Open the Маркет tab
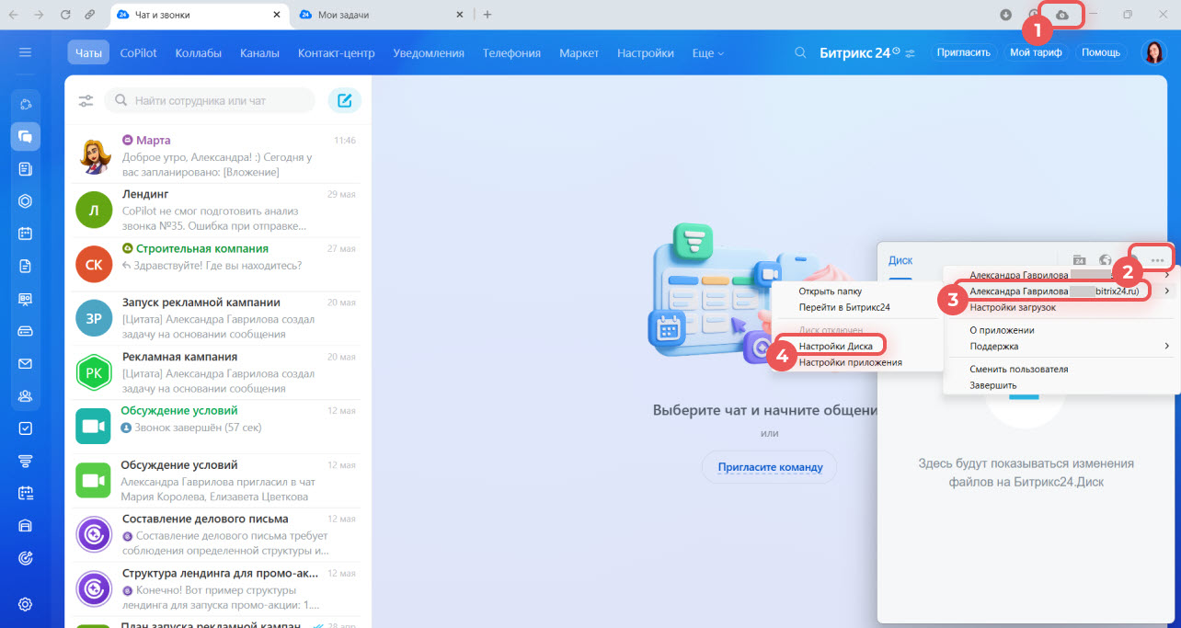Image resolution: width=1181 pixels, height=628 pixels. pos(579,53)
